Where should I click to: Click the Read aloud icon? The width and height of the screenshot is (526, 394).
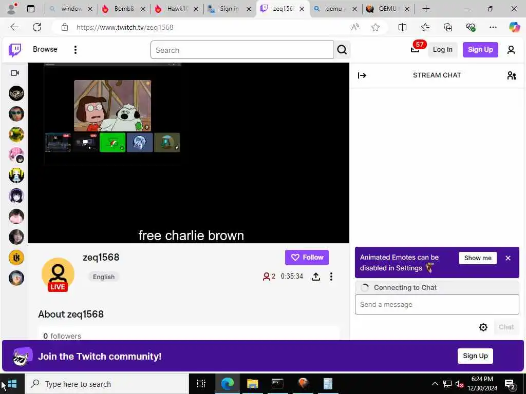click(x=355, y=27)
